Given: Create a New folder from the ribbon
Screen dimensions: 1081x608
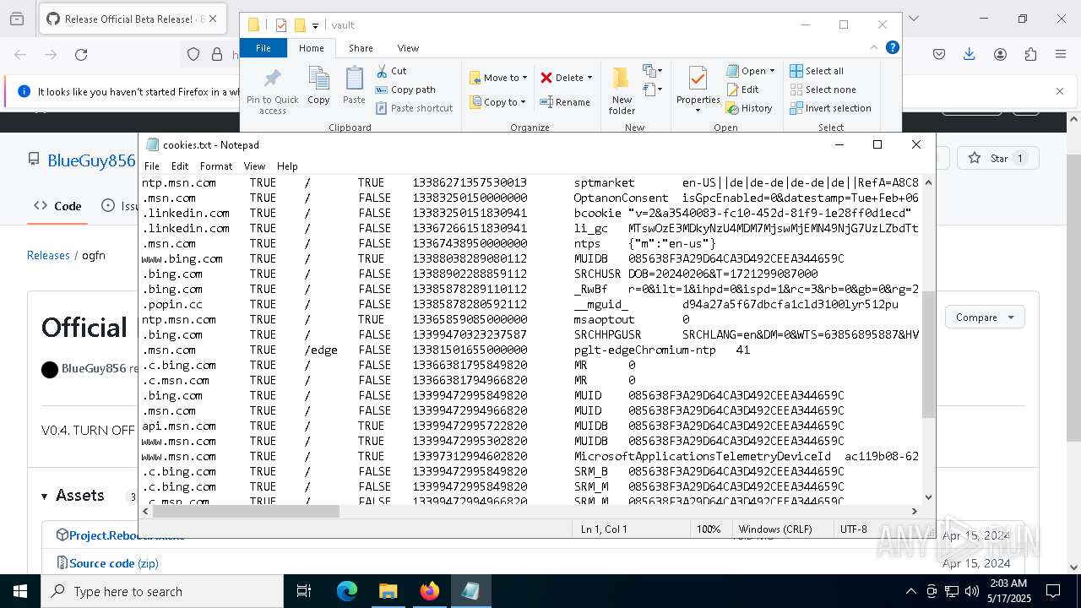Looking at the screenshot, I should 622,90.
